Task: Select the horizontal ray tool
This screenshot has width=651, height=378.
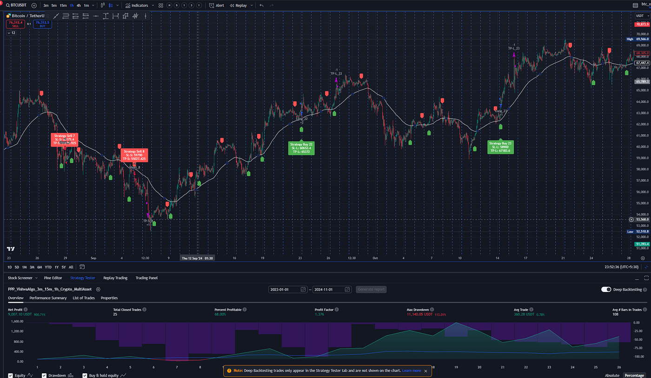Action: 96,16
